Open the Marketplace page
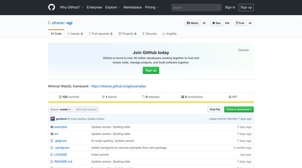This screenshot has width=302, height=168. (133, 7)
